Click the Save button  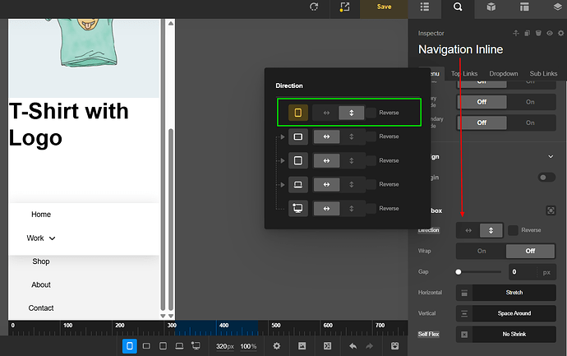384,7
